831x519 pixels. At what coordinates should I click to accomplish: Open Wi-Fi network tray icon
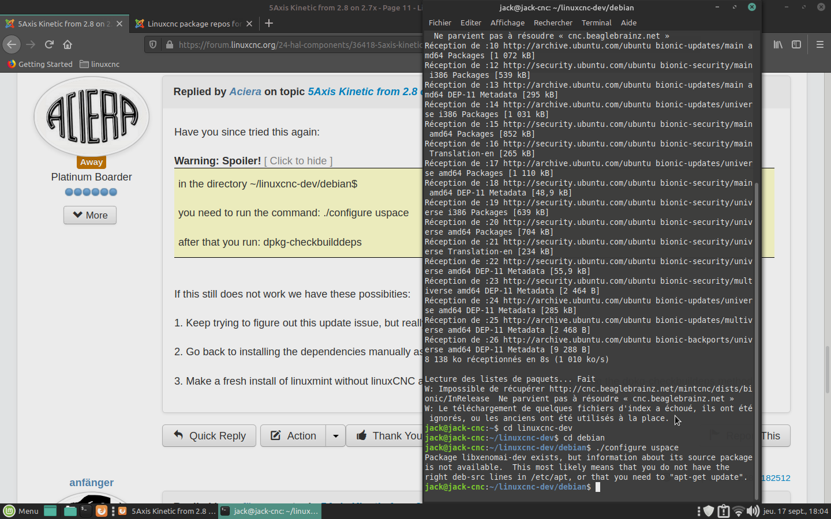click(739, 511)
